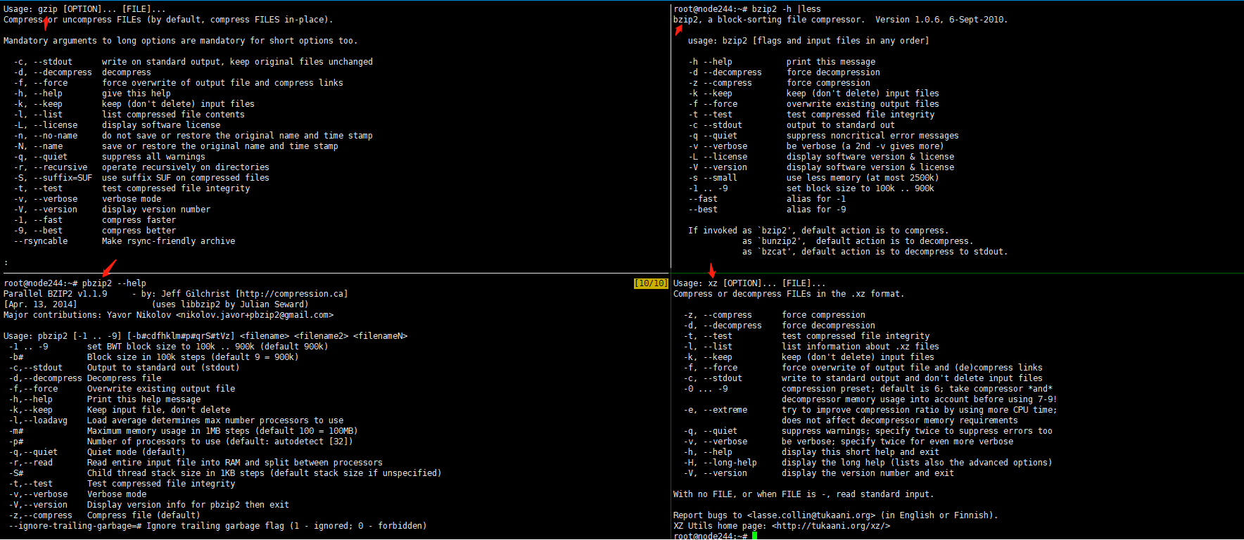Click 'set block size to 100k .. 900k'

[x=861, y=188]
